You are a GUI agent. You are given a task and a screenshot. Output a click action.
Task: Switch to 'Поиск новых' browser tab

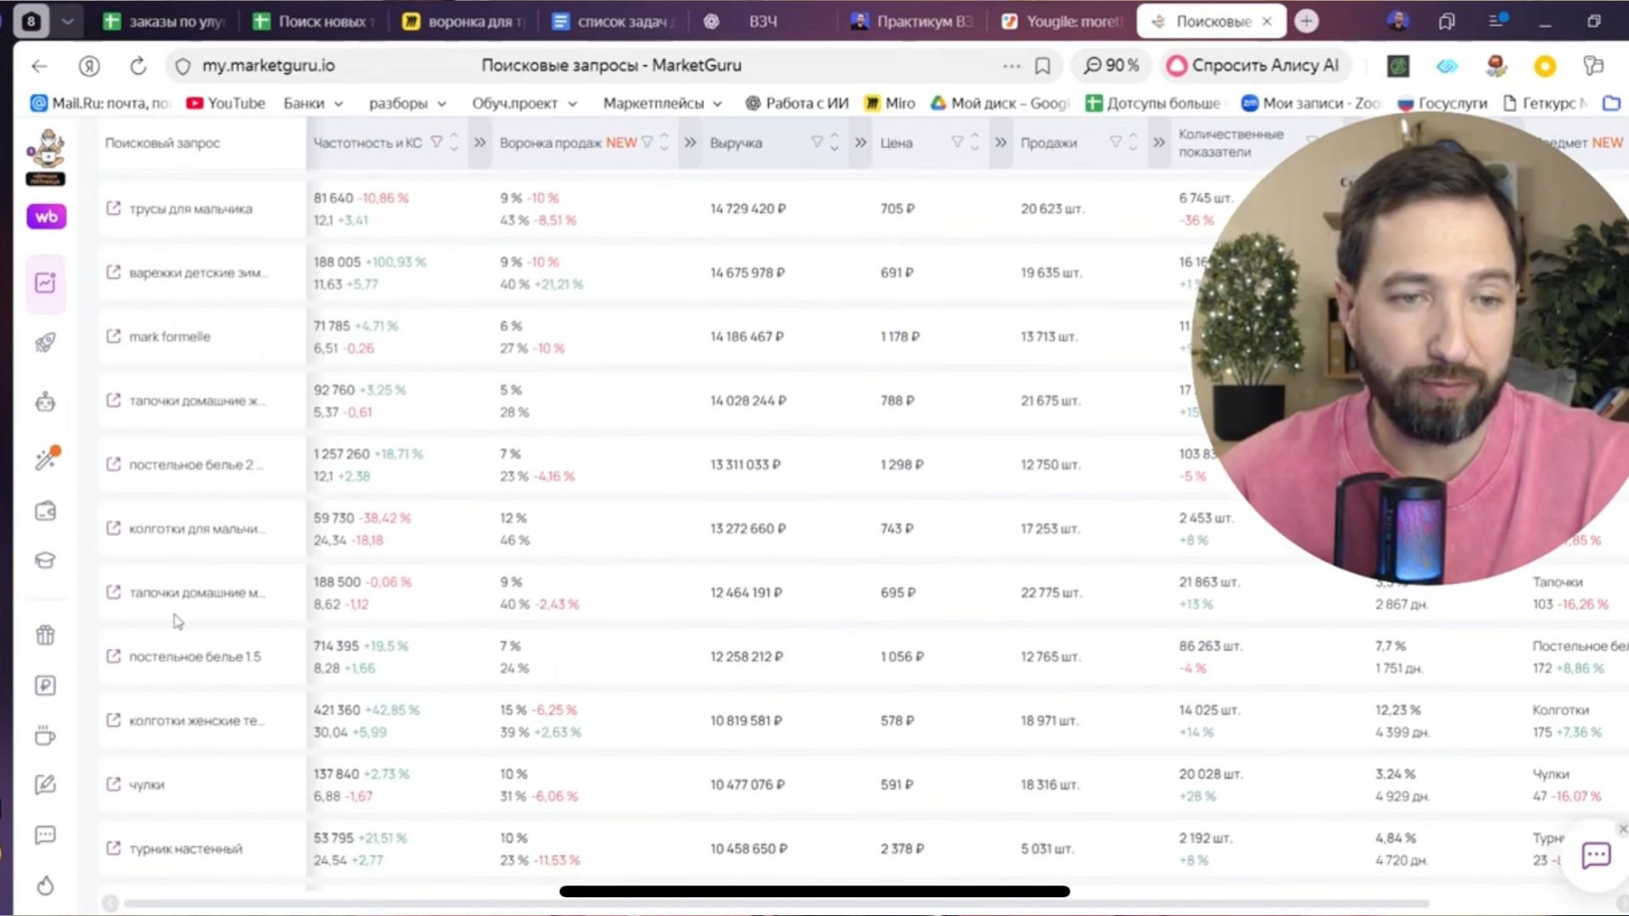pyautogui.click(x=315, y=21)
